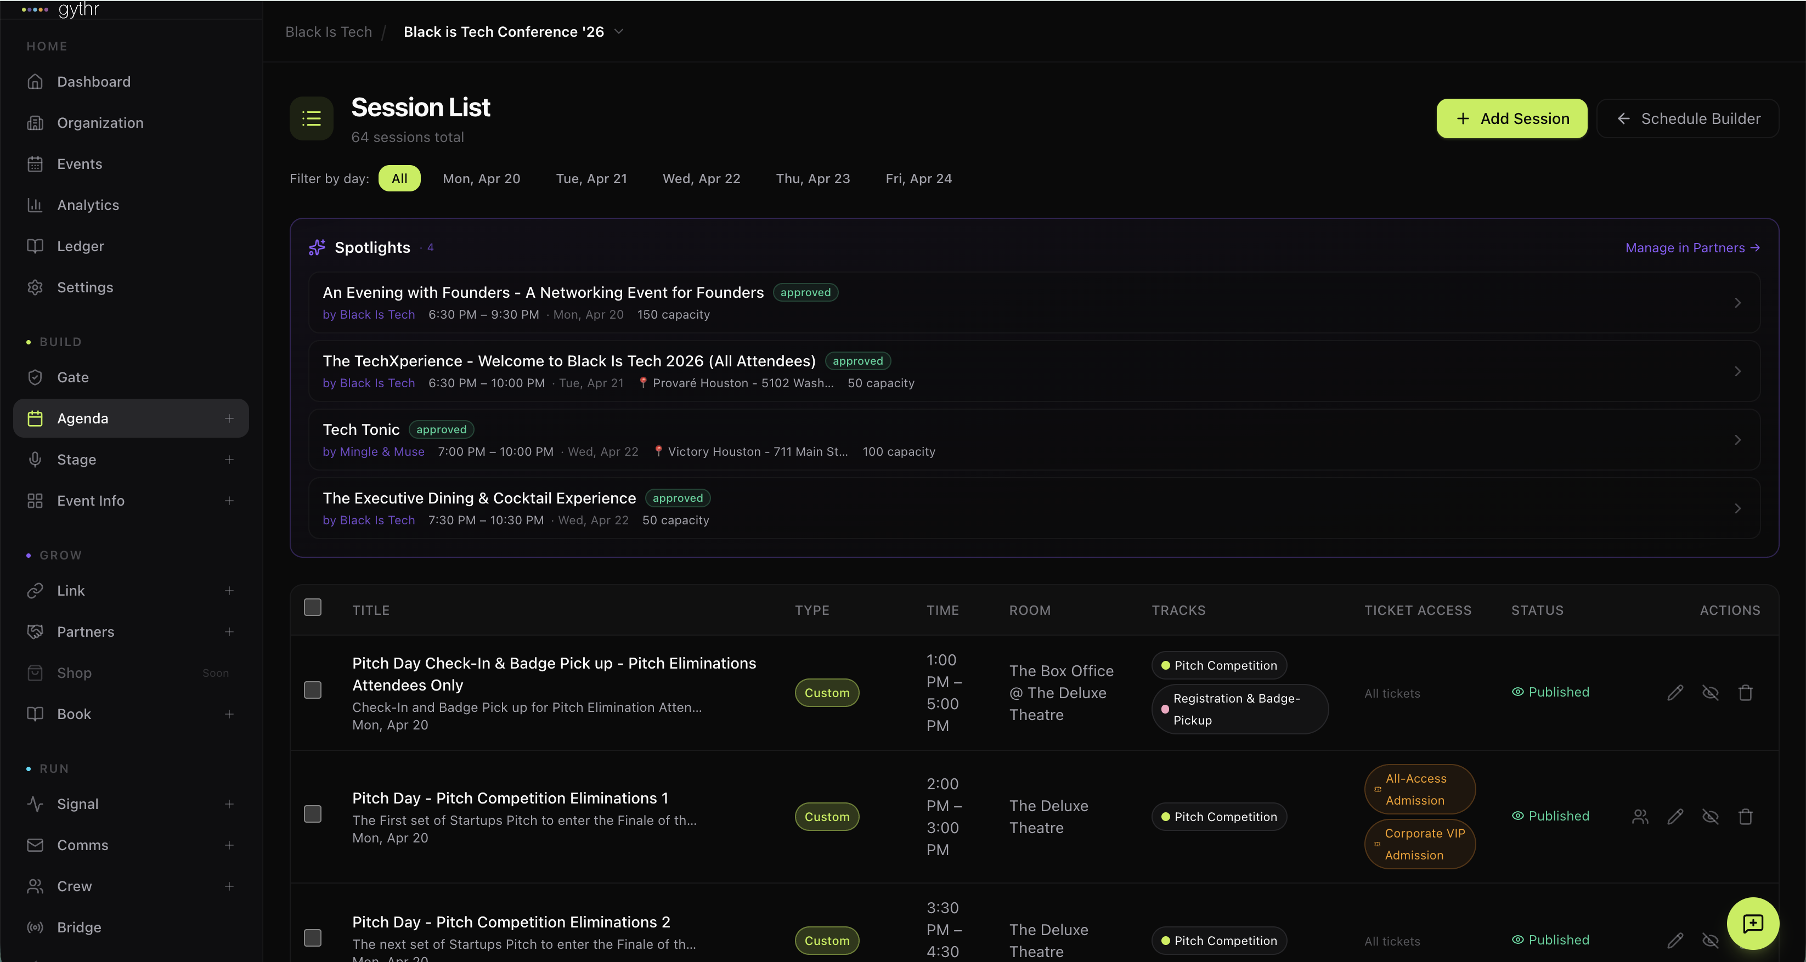Open Gate under the Build section
Viewport: 1806px width, 962px height.
pyautogui.click(x=73, y=377)
